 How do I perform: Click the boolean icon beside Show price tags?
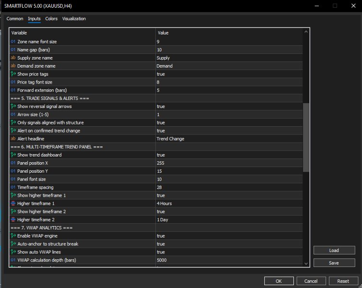point(13,74)
